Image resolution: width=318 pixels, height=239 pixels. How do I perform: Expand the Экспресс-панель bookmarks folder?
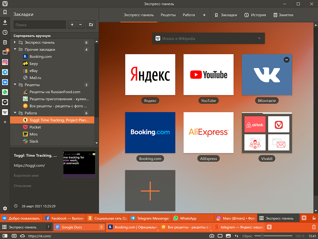coord(15,42)
